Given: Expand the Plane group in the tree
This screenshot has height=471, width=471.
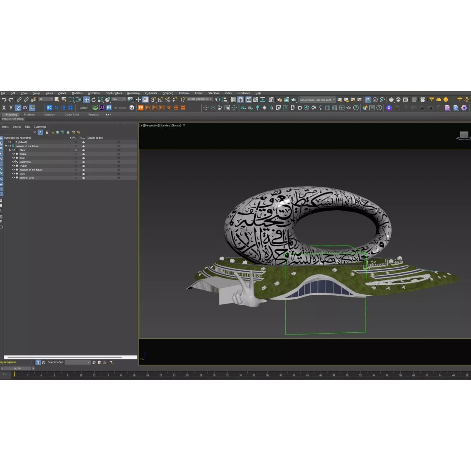Looking at the screenshot, I should click(x=10, y=150).
